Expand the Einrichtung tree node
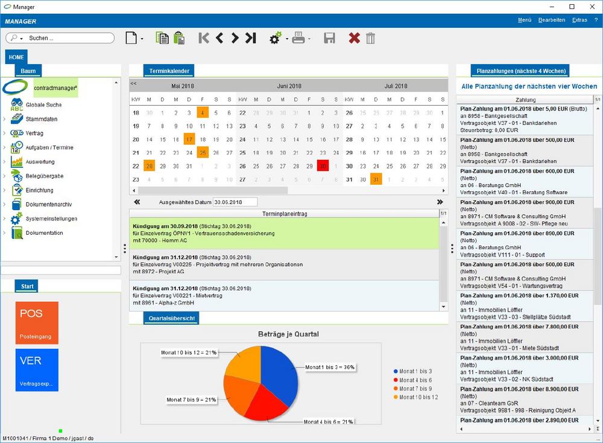This screenshot has height=443, width=603. (x=4, y=190)
